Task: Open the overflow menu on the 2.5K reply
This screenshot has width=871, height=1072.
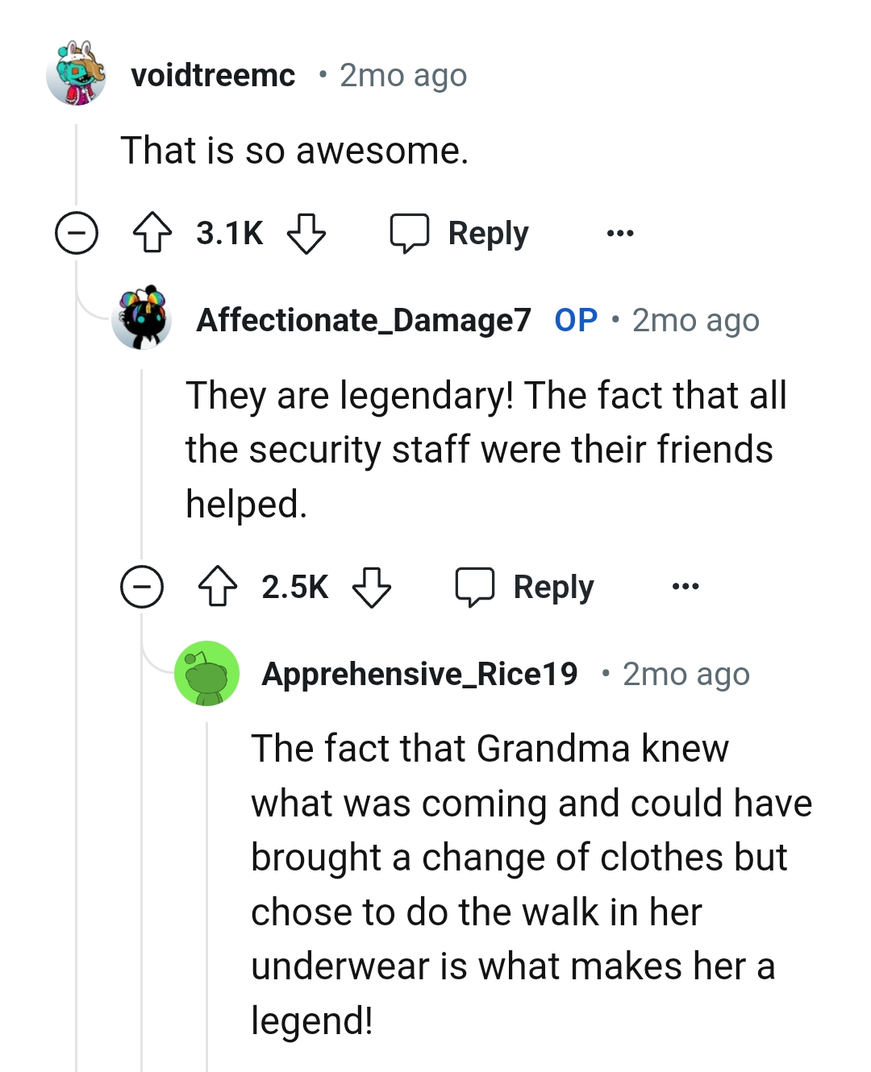Action: [x=686, y=587]
